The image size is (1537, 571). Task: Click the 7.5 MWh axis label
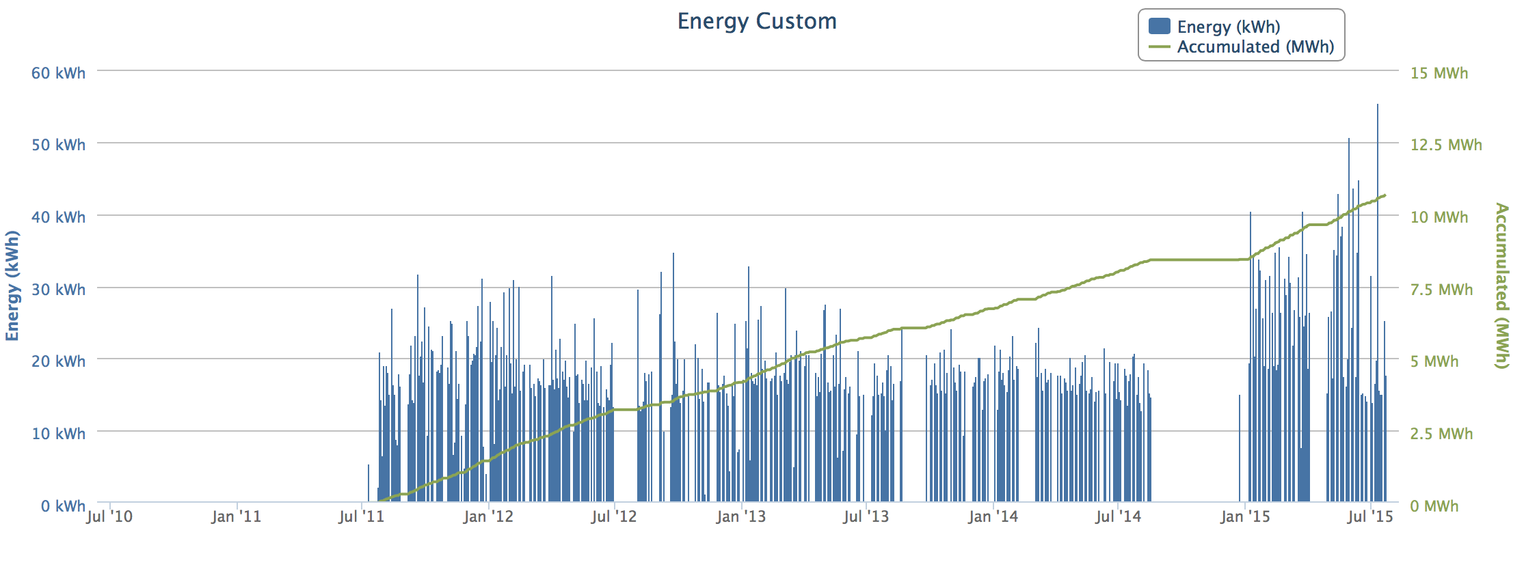(1441, 290)
